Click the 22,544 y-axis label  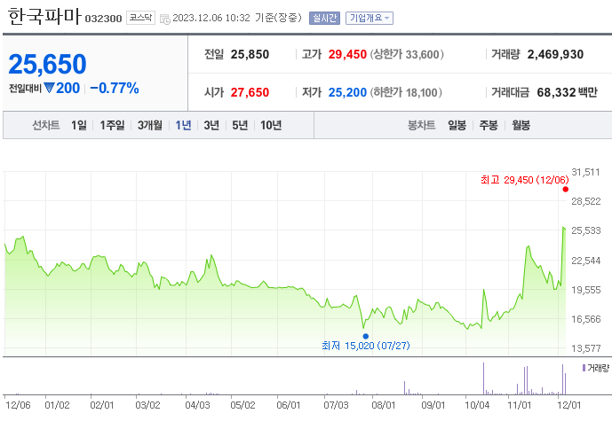(x=586, y=261)
